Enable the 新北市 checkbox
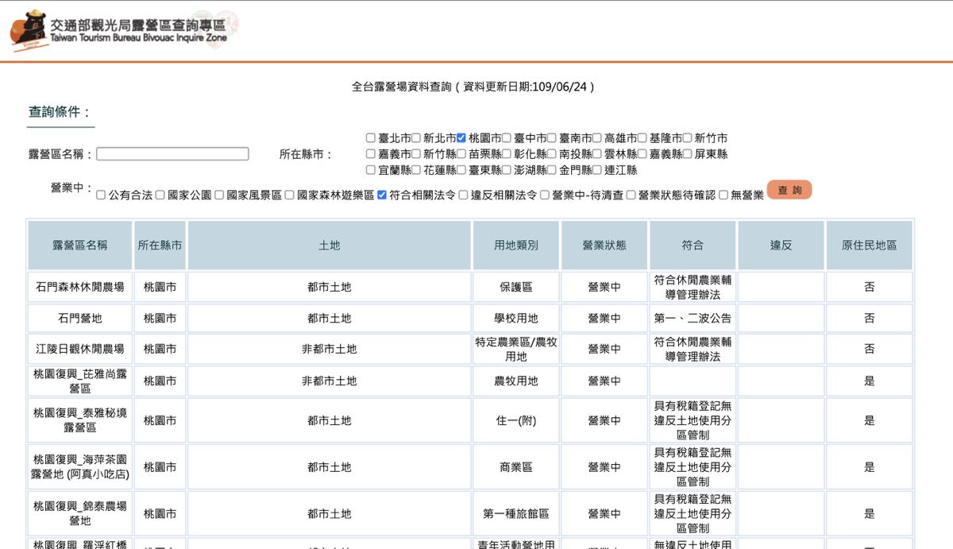 pos(416,138)
